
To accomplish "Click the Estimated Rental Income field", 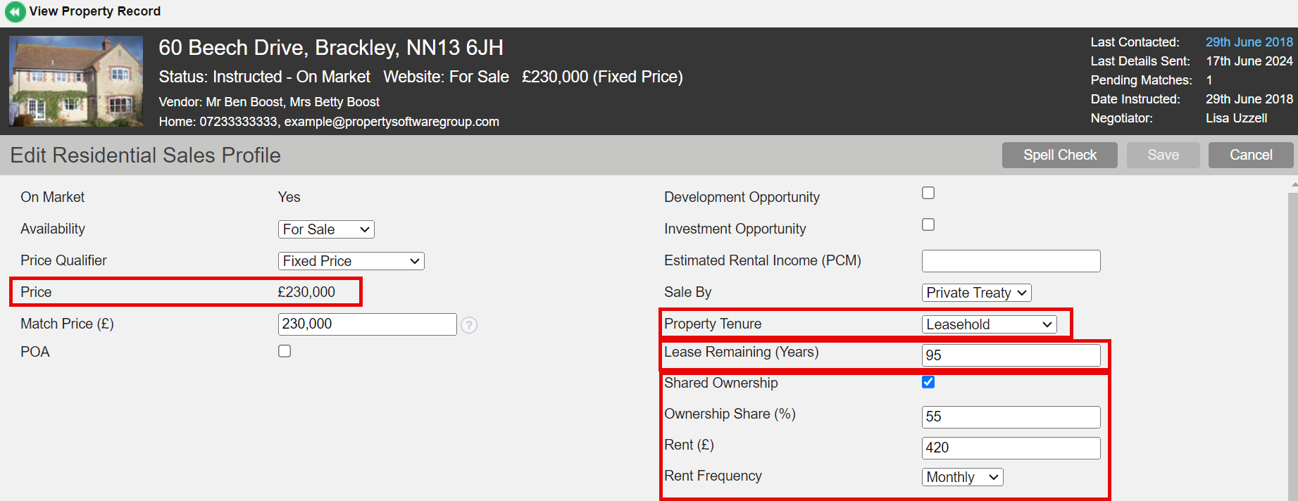I will coord(1011,261).
